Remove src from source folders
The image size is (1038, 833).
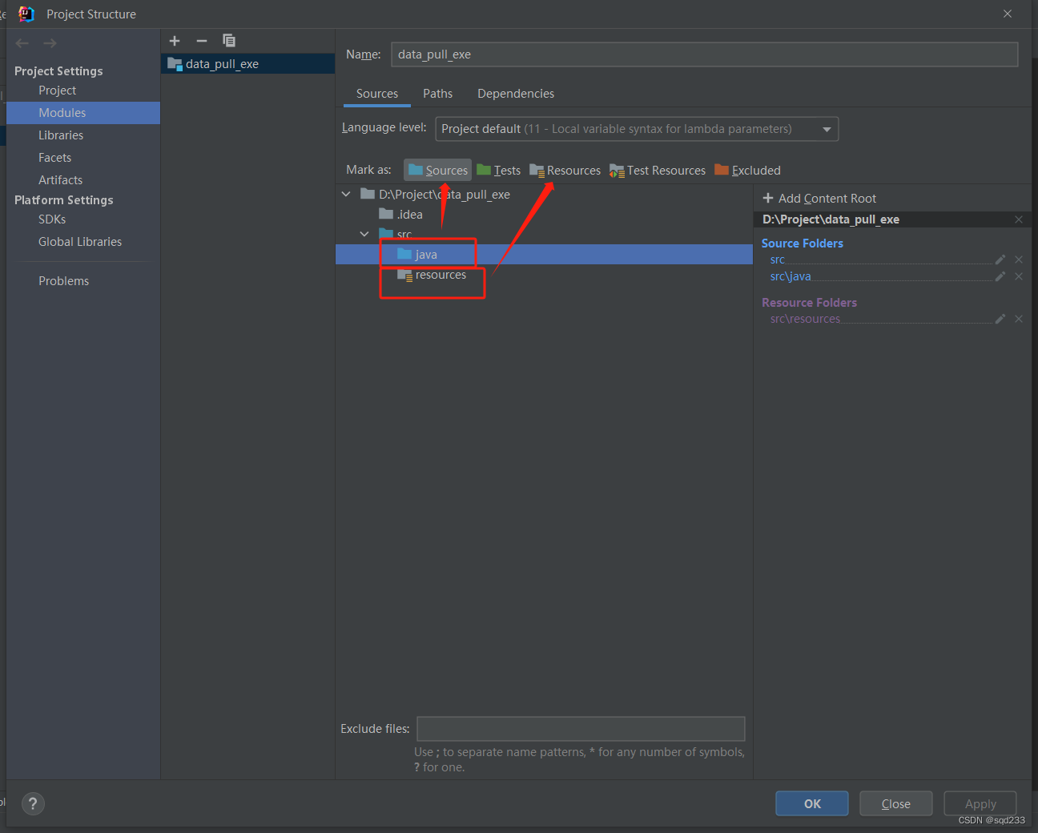coord(1019,260)
